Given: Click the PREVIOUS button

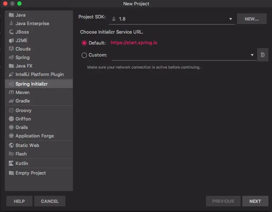Looking at the screenshot, I should point(223,201).
